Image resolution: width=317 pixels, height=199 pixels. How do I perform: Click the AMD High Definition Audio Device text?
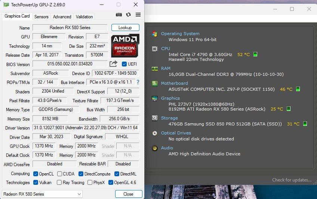204,154
